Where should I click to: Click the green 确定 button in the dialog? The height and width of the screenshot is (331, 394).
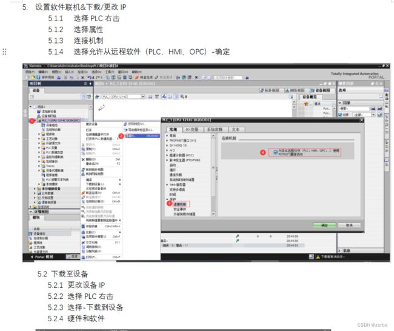324,225
